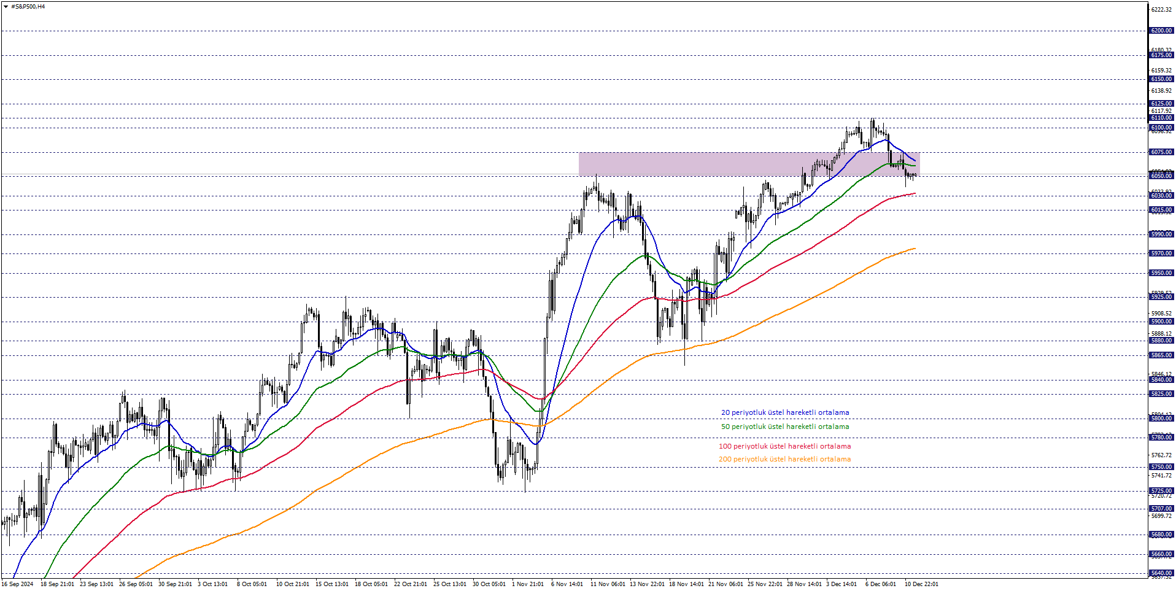The width and height of the screenshot is (1176, 591).
Task: Click the 6159.32 price scale value
Action: [1162, 71]
